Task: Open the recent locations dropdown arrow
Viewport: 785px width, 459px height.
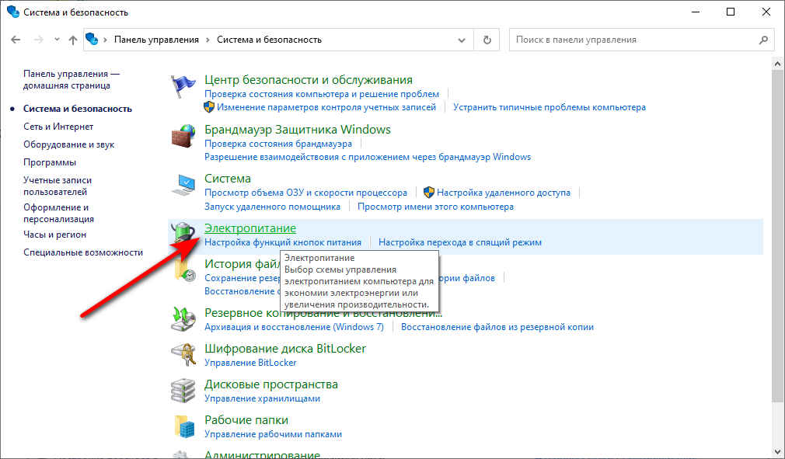Action: coord(57,40)
